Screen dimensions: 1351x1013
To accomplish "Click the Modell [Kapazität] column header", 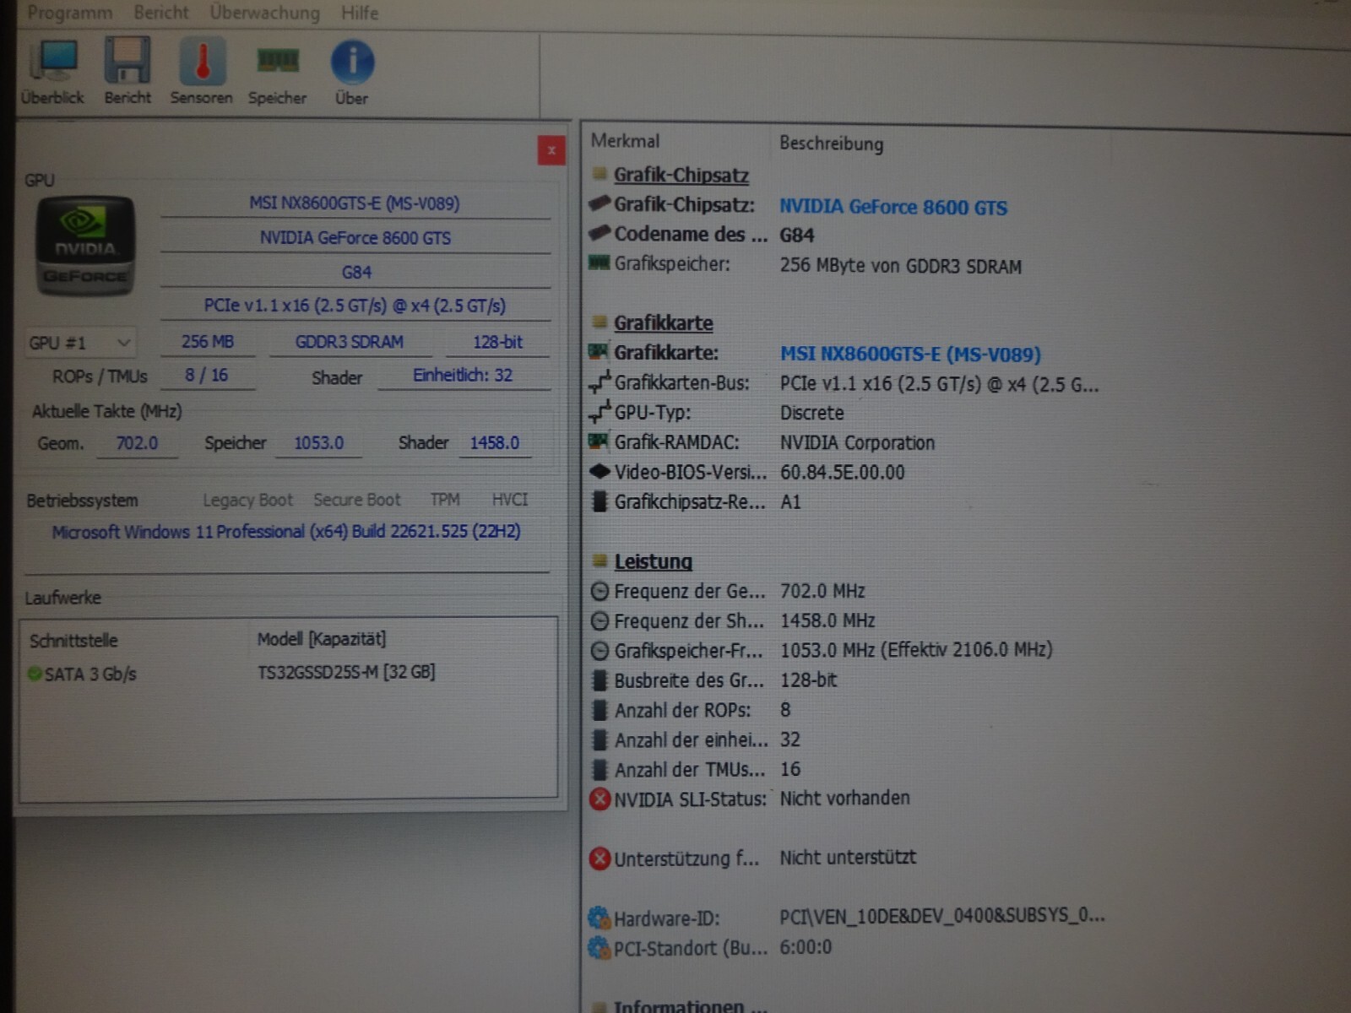I will (322, 639).
